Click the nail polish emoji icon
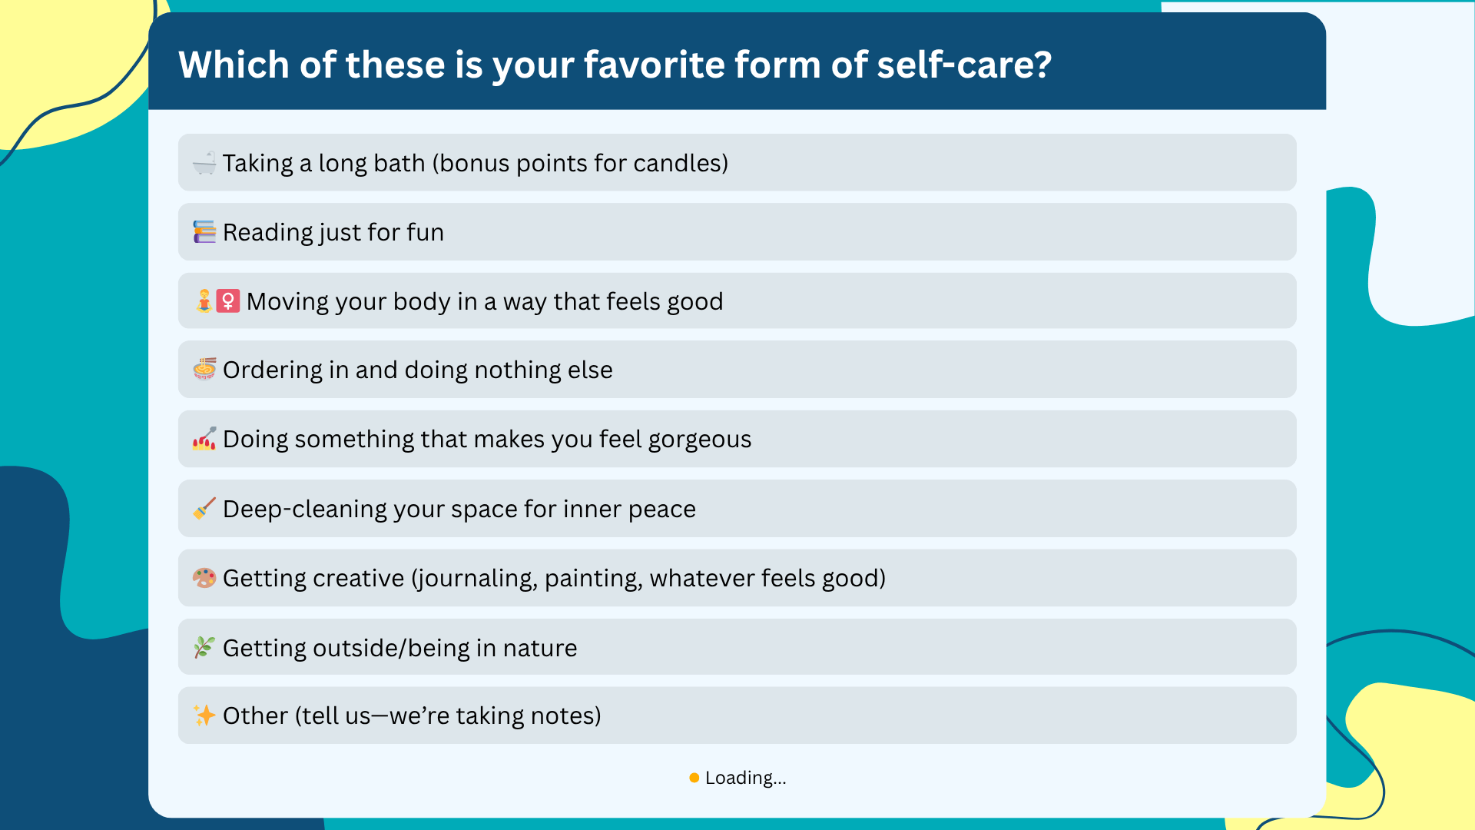 204,439
